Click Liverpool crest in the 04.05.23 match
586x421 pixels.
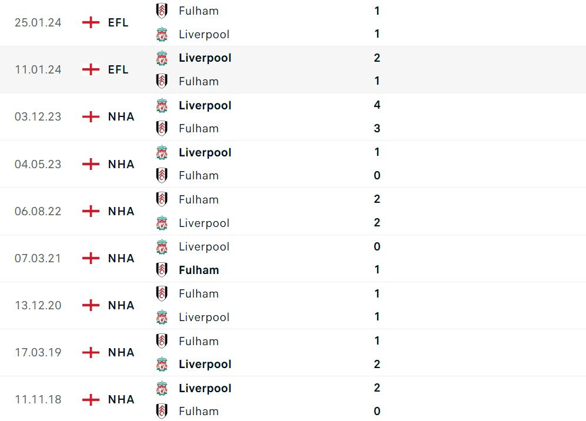pos(162,152)
